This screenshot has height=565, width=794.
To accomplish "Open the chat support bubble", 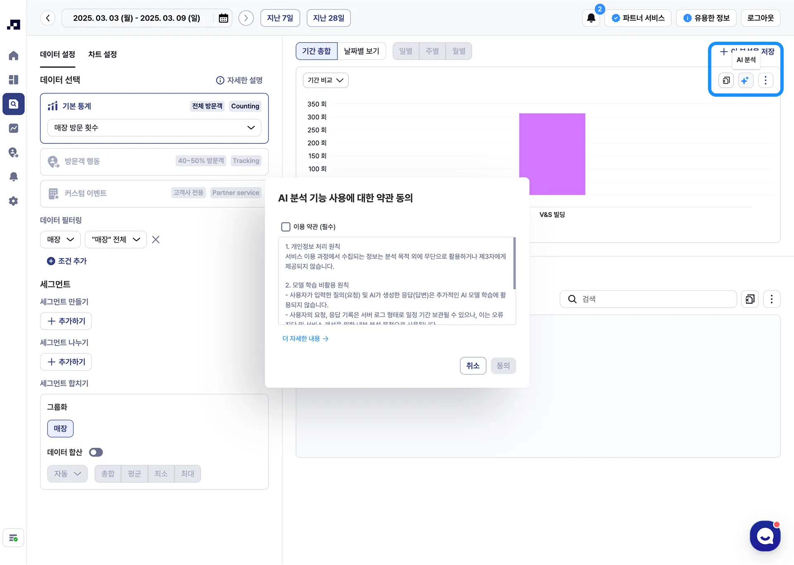I will coord(765,536).
